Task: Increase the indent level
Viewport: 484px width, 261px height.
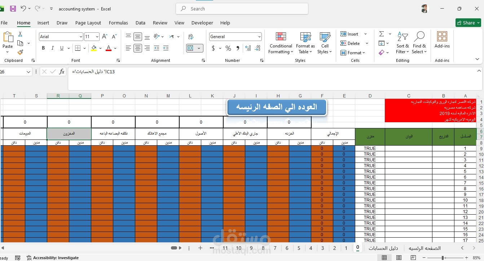Action: click(x=166, y=48)
